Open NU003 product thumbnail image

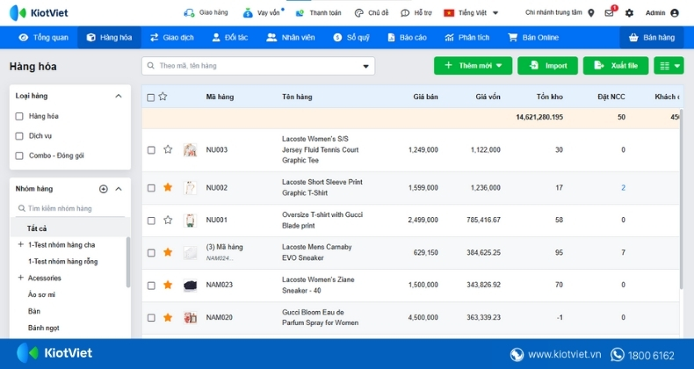(190, 150)
